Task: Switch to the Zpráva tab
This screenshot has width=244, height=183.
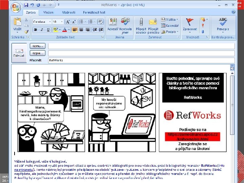Action: point(31,13)
